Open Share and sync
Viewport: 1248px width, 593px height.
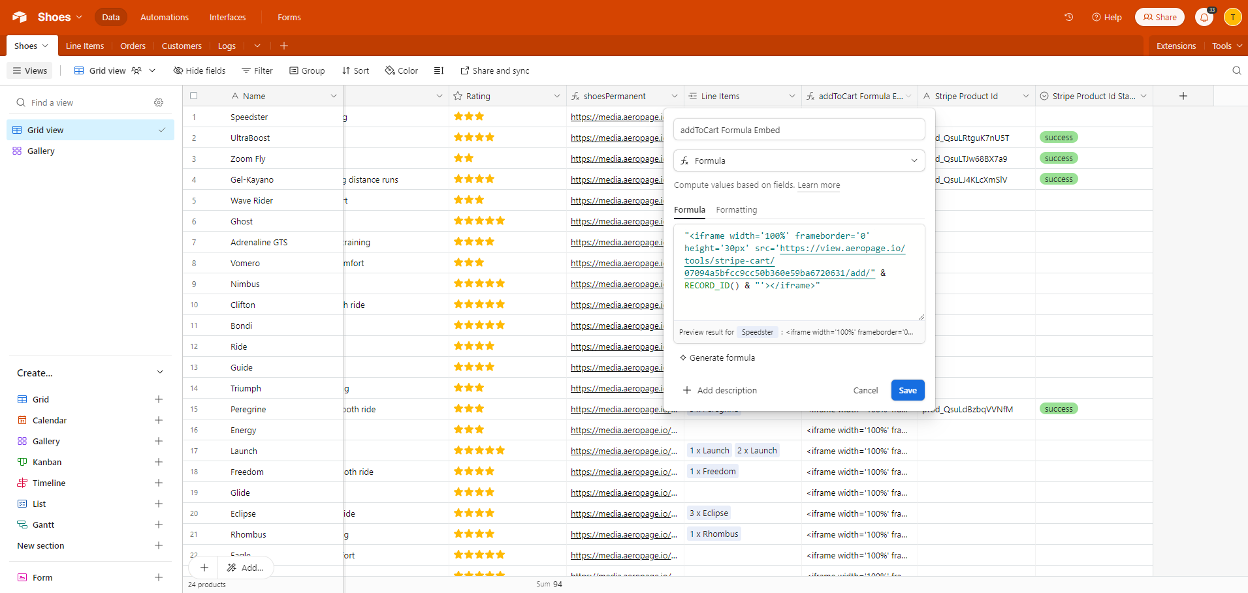(495, 70)
